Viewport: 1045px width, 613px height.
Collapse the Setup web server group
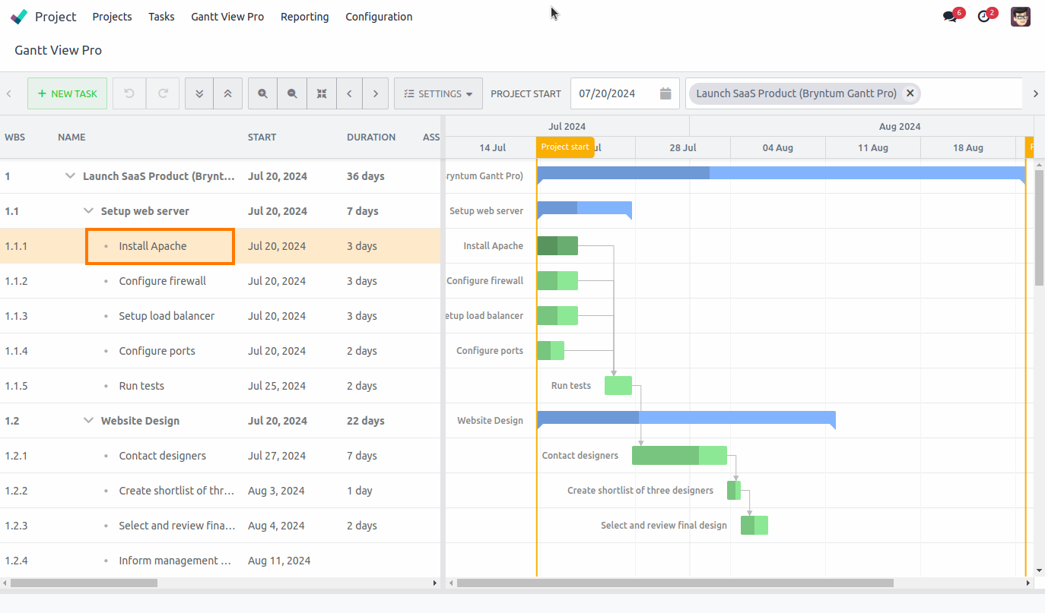pyautogui.click(x=87, y=210)
